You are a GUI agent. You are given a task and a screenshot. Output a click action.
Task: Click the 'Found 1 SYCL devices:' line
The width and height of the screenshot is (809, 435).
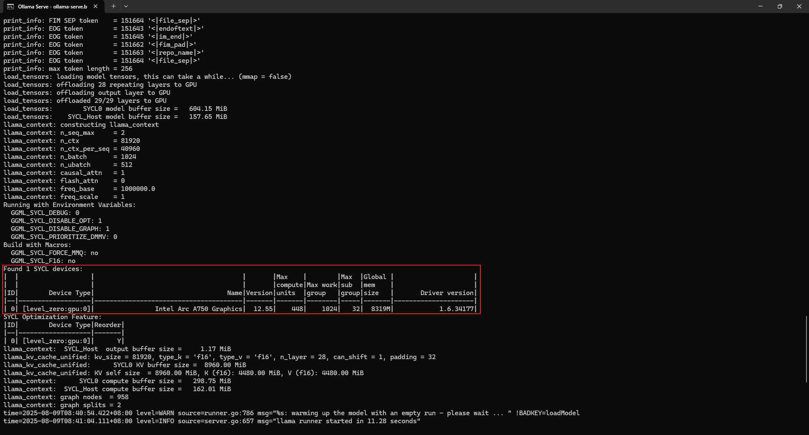[x=43, y=269]
